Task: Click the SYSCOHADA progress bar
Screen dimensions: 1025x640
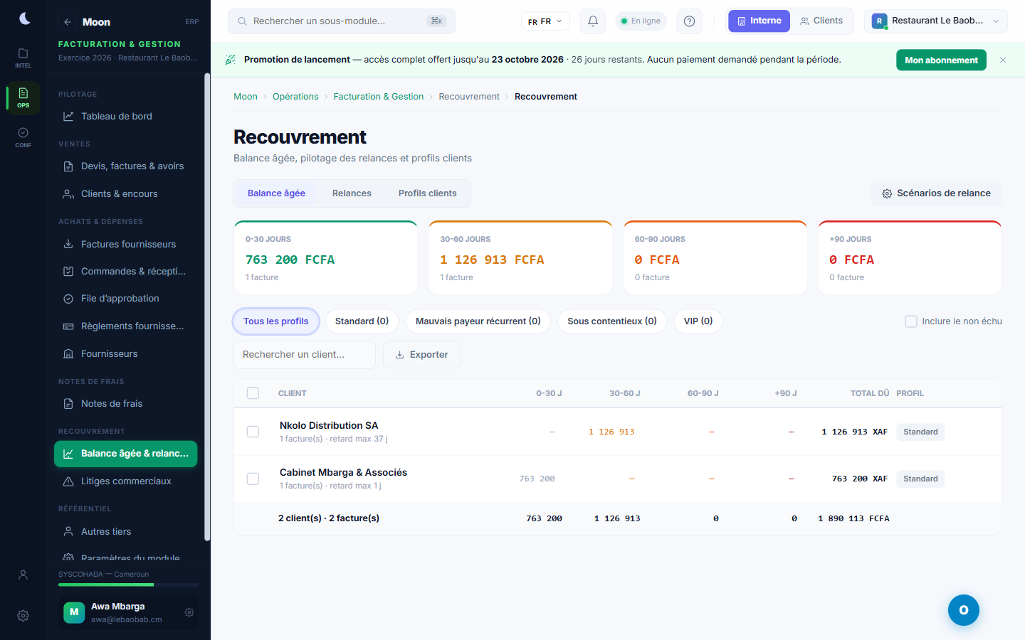Action: tap(129, 585)
